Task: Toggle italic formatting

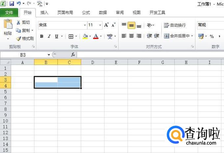Action: click(x=49, y=36)
